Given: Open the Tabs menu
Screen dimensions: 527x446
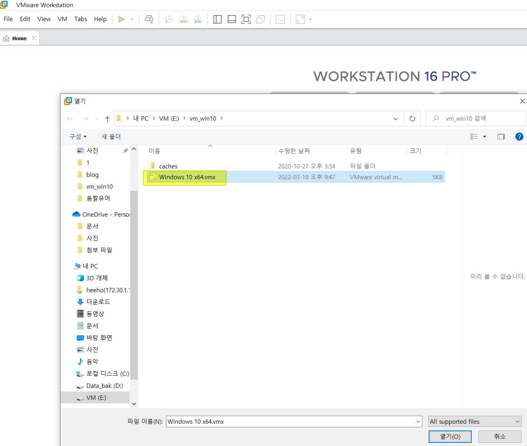Looking at the screenshot, I should (x=81, y=19).
